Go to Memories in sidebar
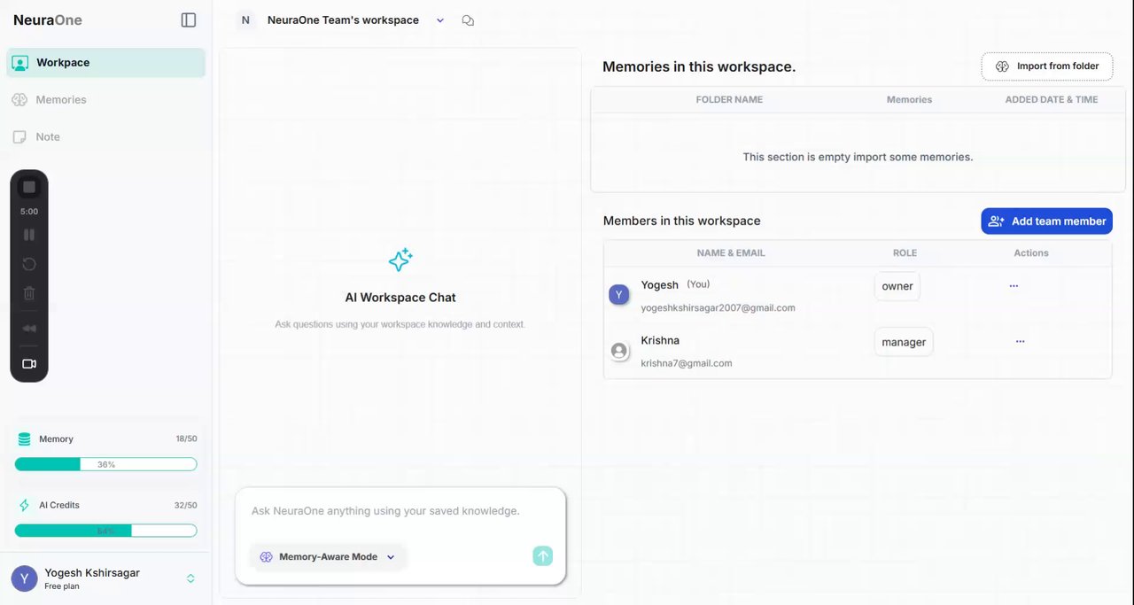This screenshot has height=605, width=1134. (61, 100)
